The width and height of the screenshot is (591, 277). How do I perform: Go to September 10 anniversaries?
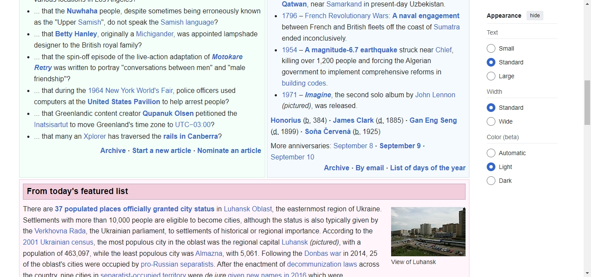292,157
